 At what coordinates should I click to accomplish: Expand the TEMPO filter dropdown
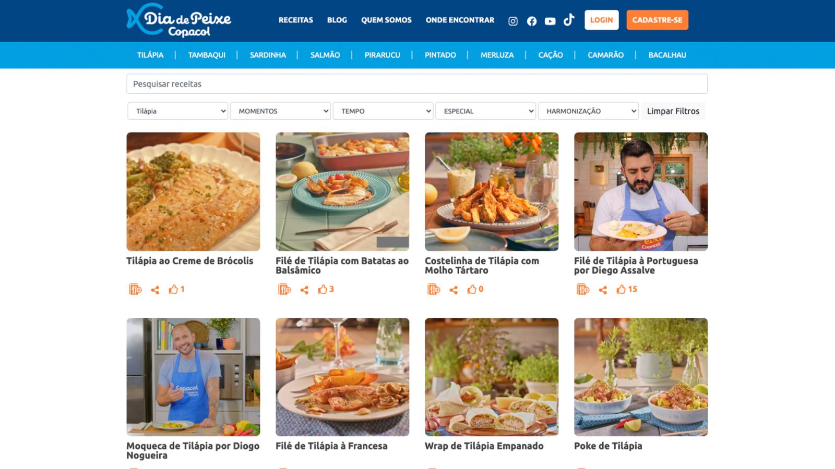(383, 111)
